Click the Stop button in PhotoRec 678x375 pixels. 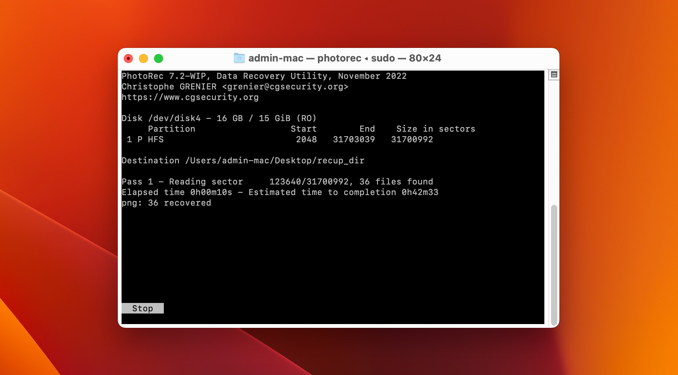[143, 308]
